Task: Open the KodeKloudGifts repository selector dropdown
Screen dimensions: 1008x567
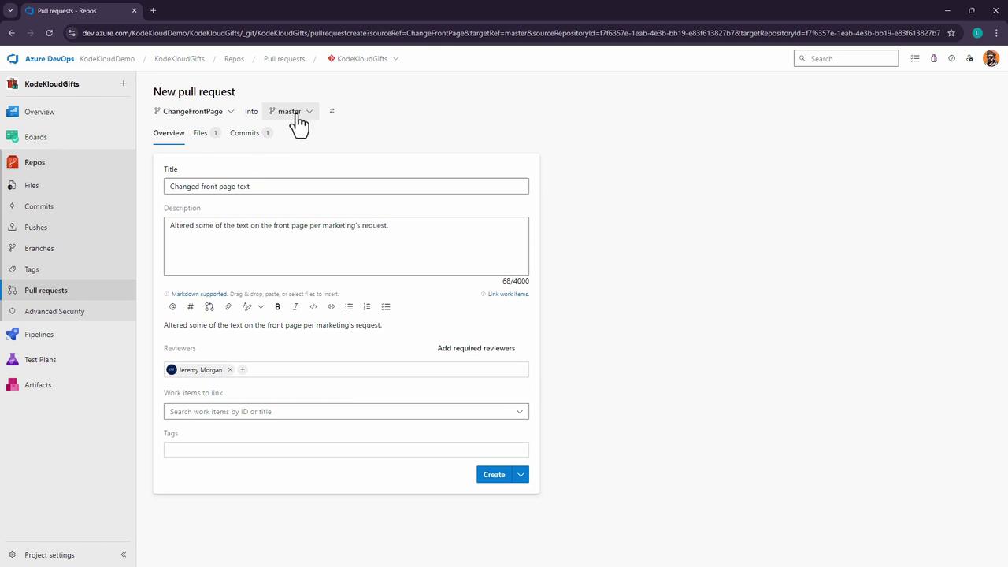Action: click(x=363, y=58)
